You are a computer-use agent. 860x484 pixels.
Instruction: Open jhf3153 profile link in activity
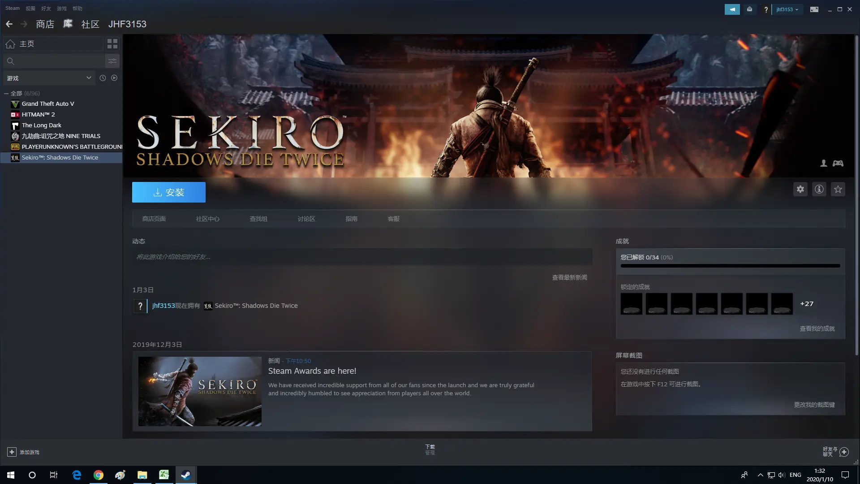[x=163, y=306]
